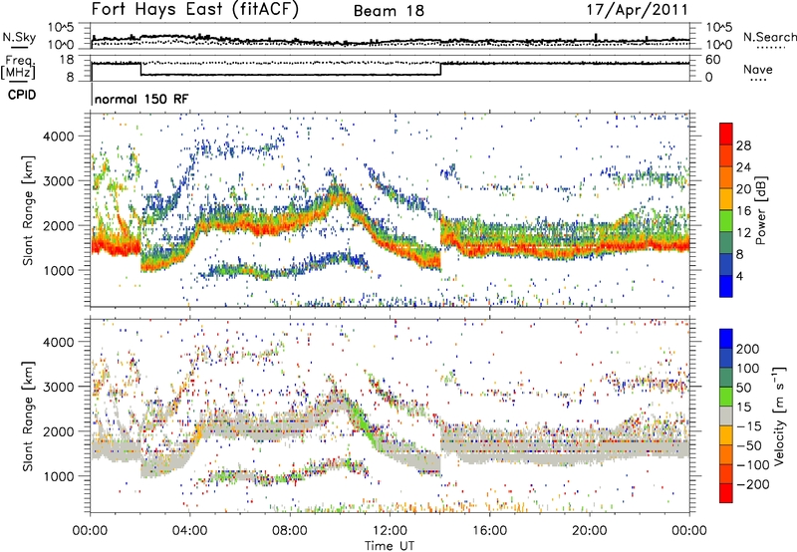Image resolution: width=797 pixels, height=552 pixels.
Task: Click the 'CPID' row label
Action: pos(22,95)
